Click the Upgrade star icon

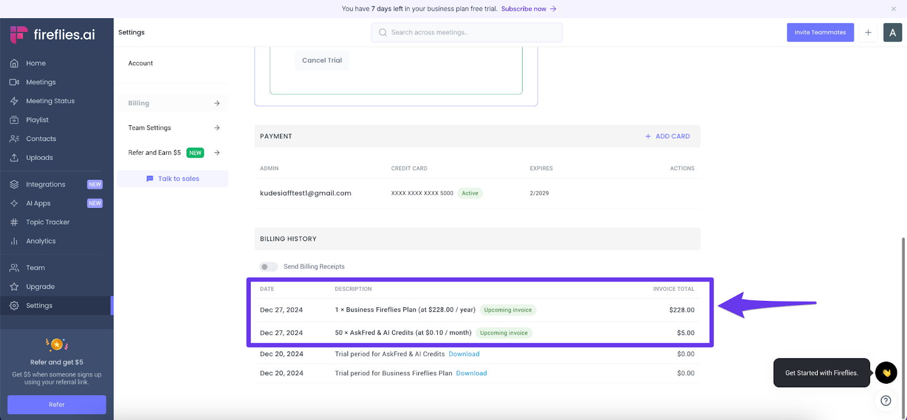coord(14,286)
